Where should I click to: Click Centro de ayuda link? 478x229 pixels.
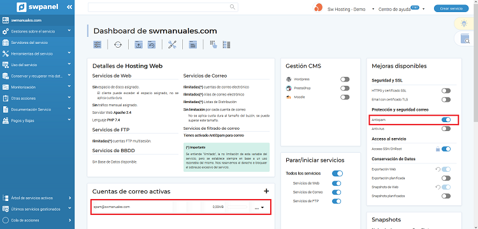click(x=395, y=10)
